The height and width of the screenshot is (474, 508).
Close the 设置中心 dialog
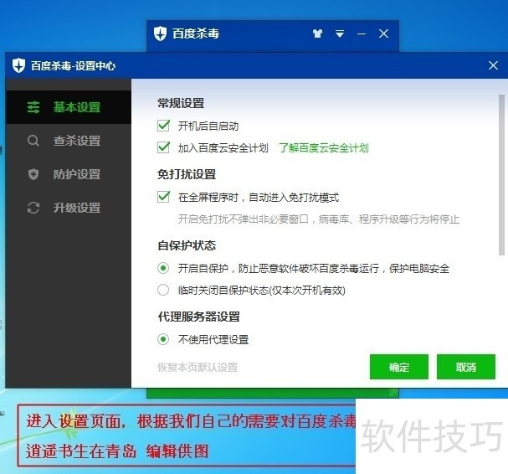click(493, 65)
